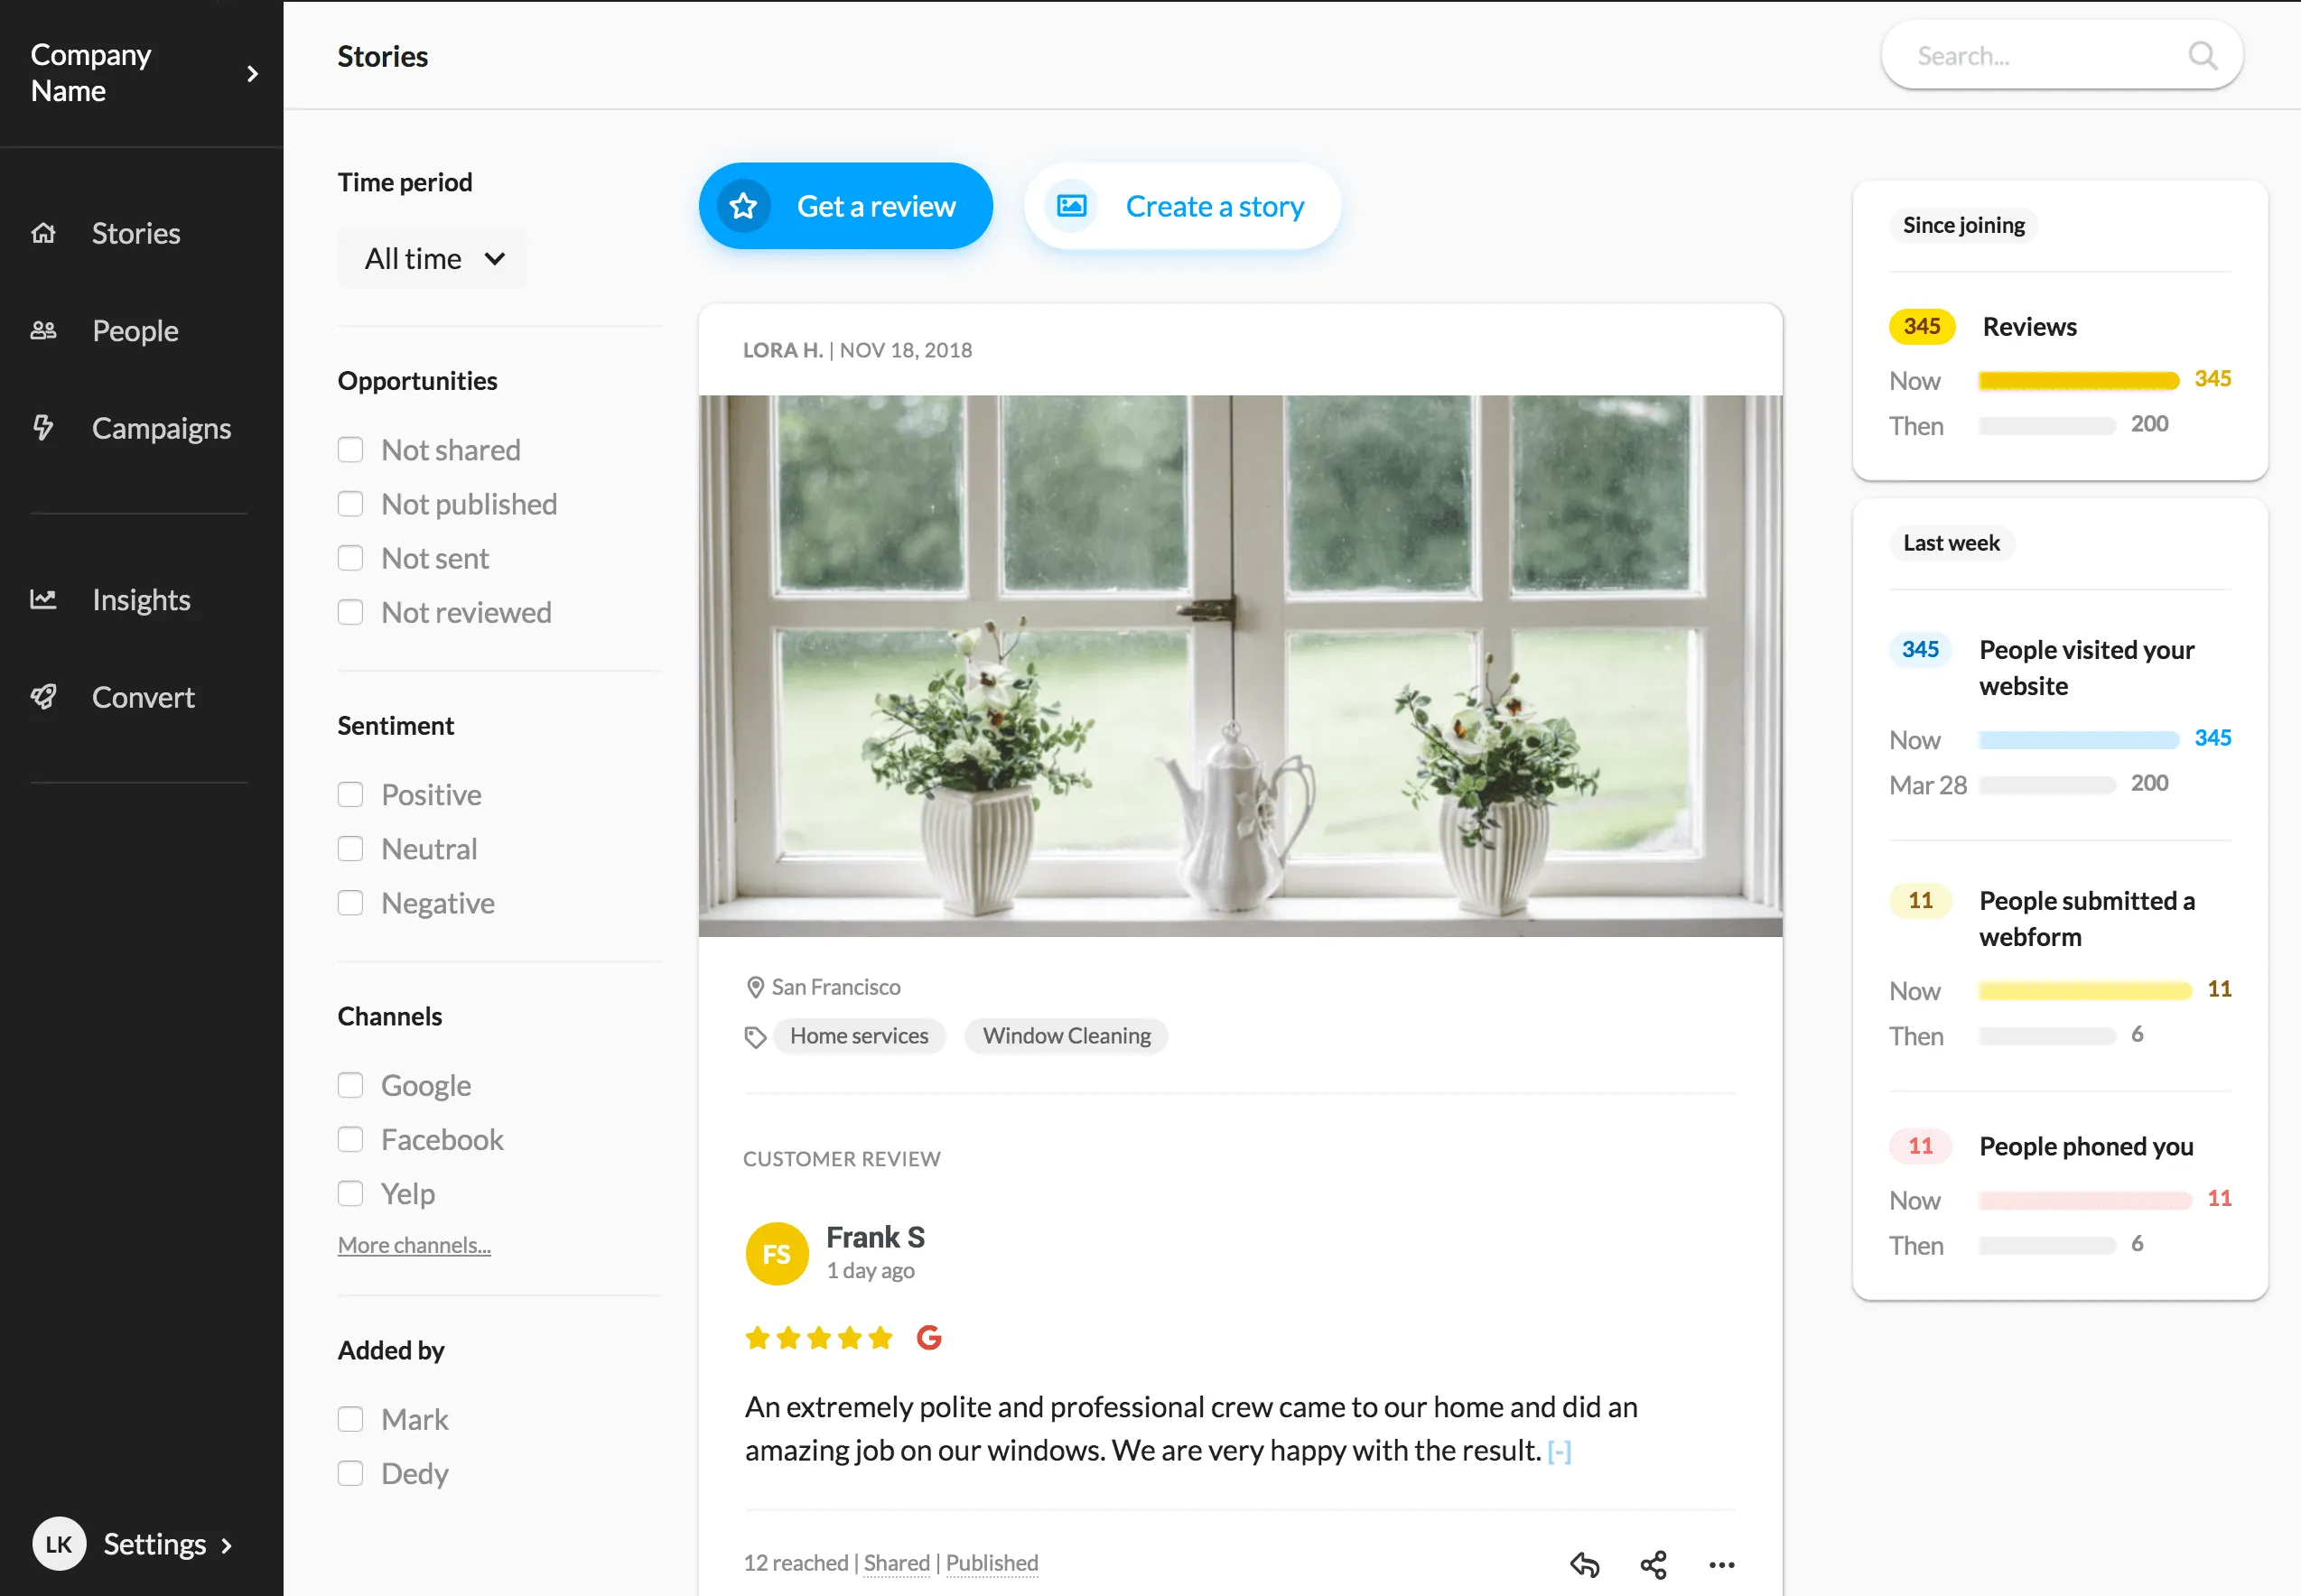Click the red 11 phoned badge
Image resolution: width=2301 pixels, height=1596 pixels.
(x=1920, y=1146)
